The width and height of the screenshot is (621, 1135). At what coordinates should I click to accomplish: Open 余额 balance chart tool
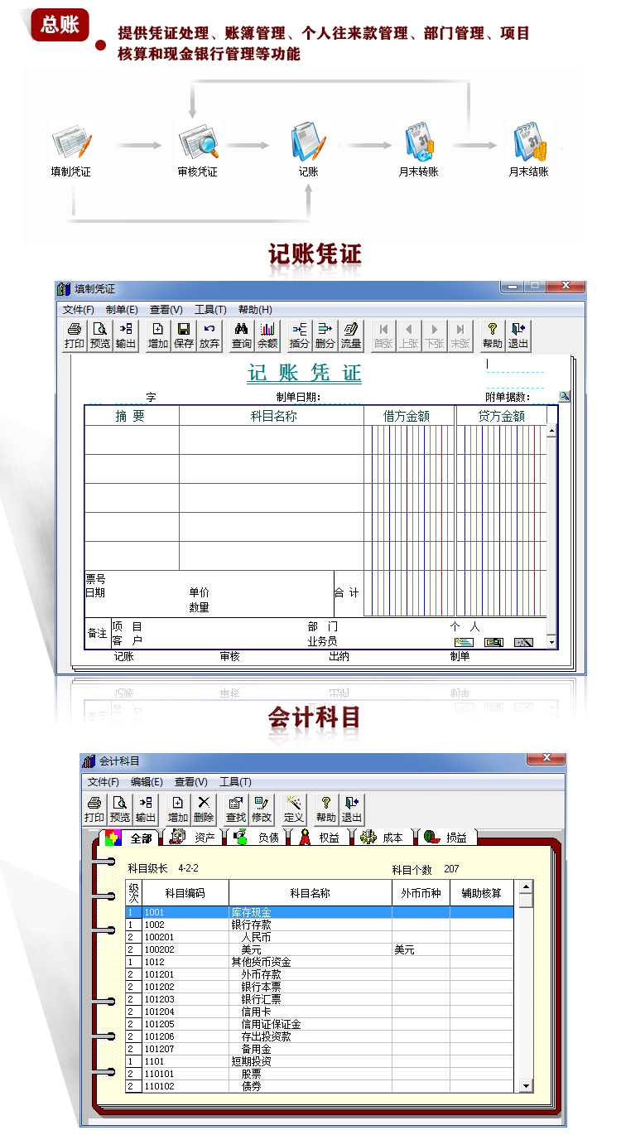click(x=267, y=336)
